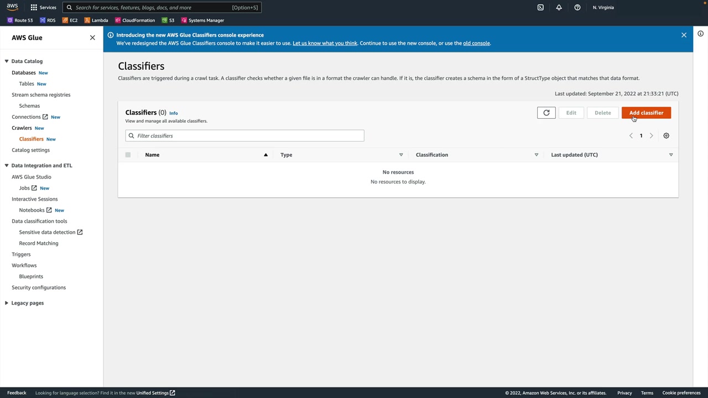Open Jobs in the sidebar

[x=28, y=188]
